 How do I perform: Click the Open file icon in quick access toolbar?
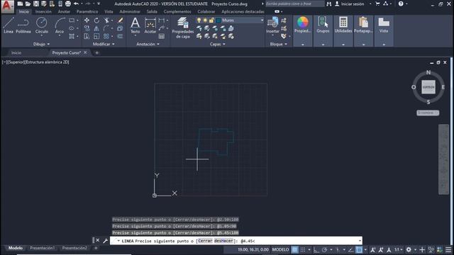click(28, 4)
